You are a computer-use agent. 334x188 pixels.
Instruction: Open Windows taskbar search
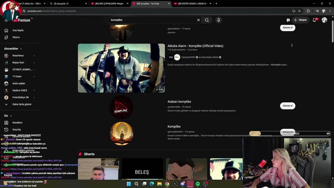(136, 184)
